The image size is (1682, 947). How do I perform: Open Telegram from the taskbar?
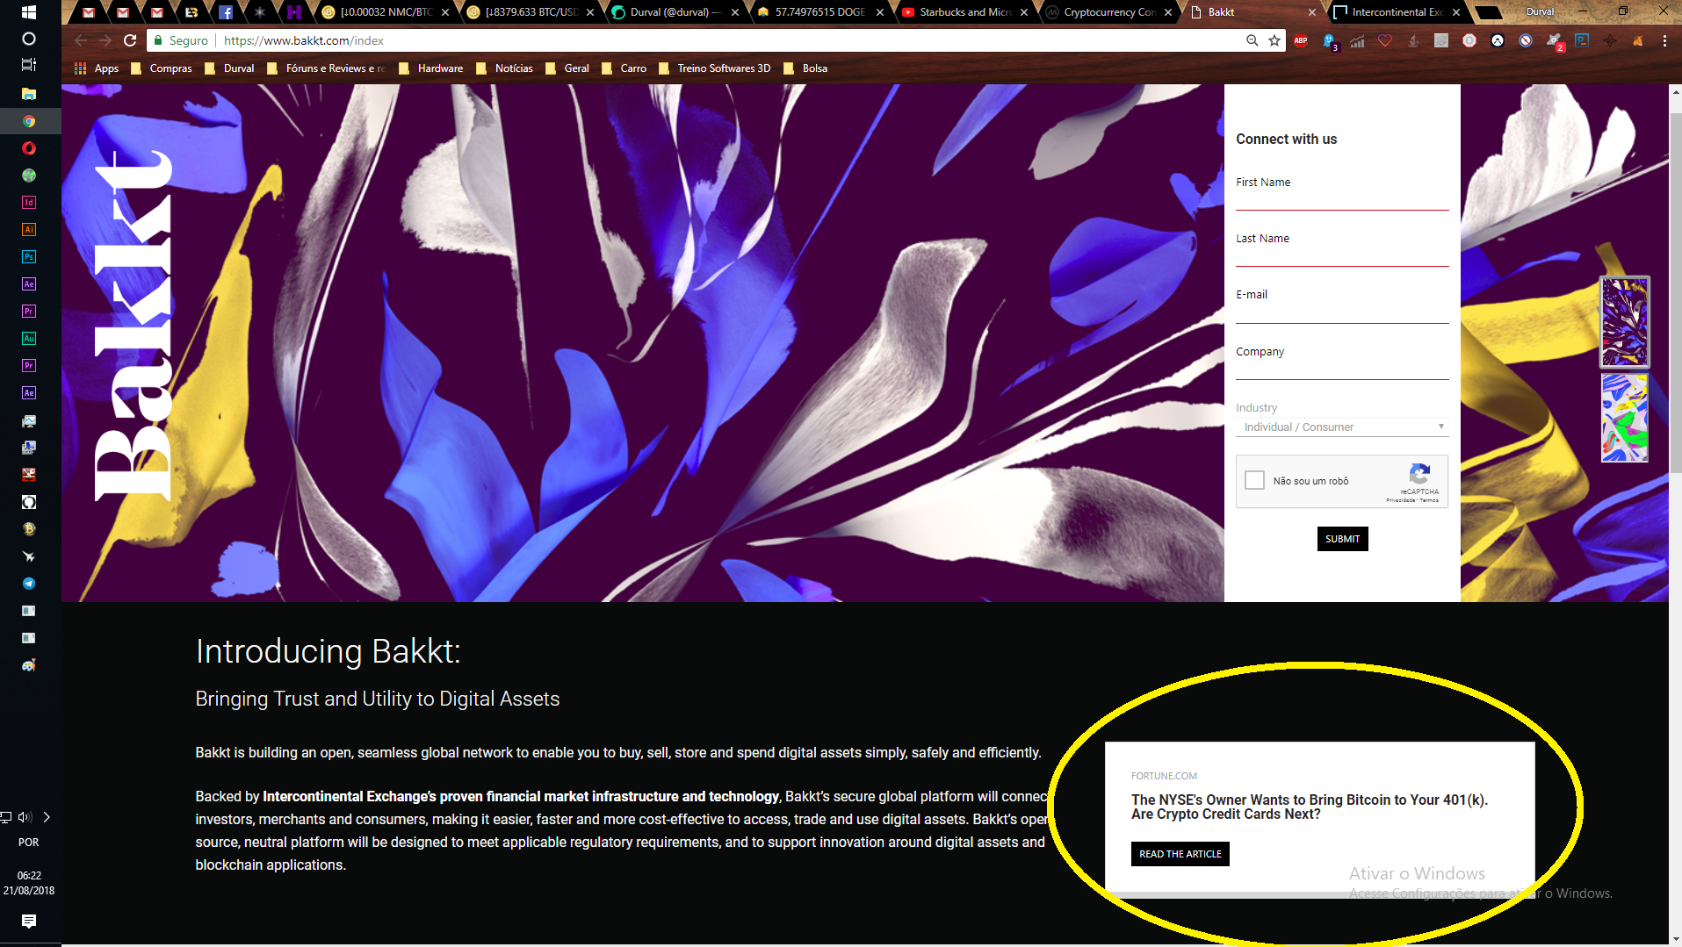click(29, 584)
